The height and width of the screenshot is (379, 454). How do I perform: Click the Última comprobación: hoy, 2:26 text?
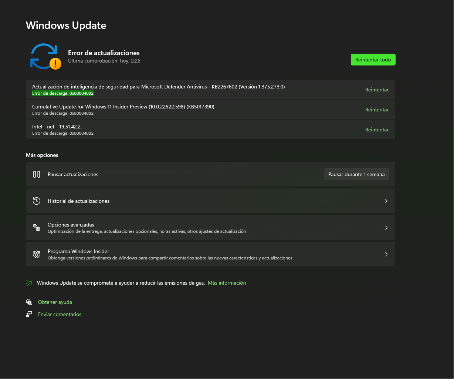pos(104,61)
